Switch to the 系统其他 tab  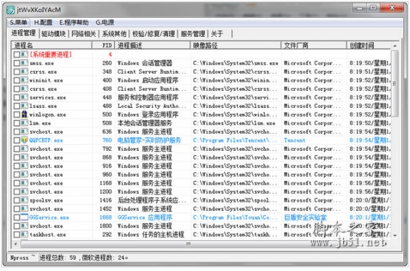tap(114, 33)
